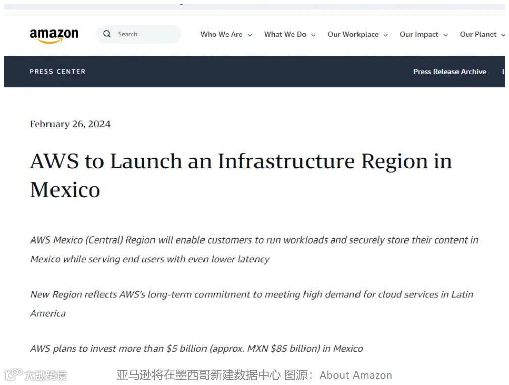Click the paragraph about $5 billion investment
The image size is (509, 385).
point(196,348)
